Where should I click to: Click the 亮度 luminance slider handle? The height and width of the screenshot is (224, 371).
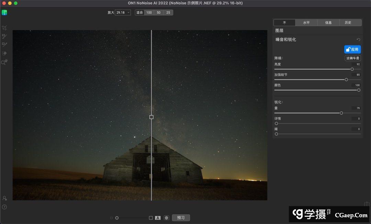click(x=352, y=69)
